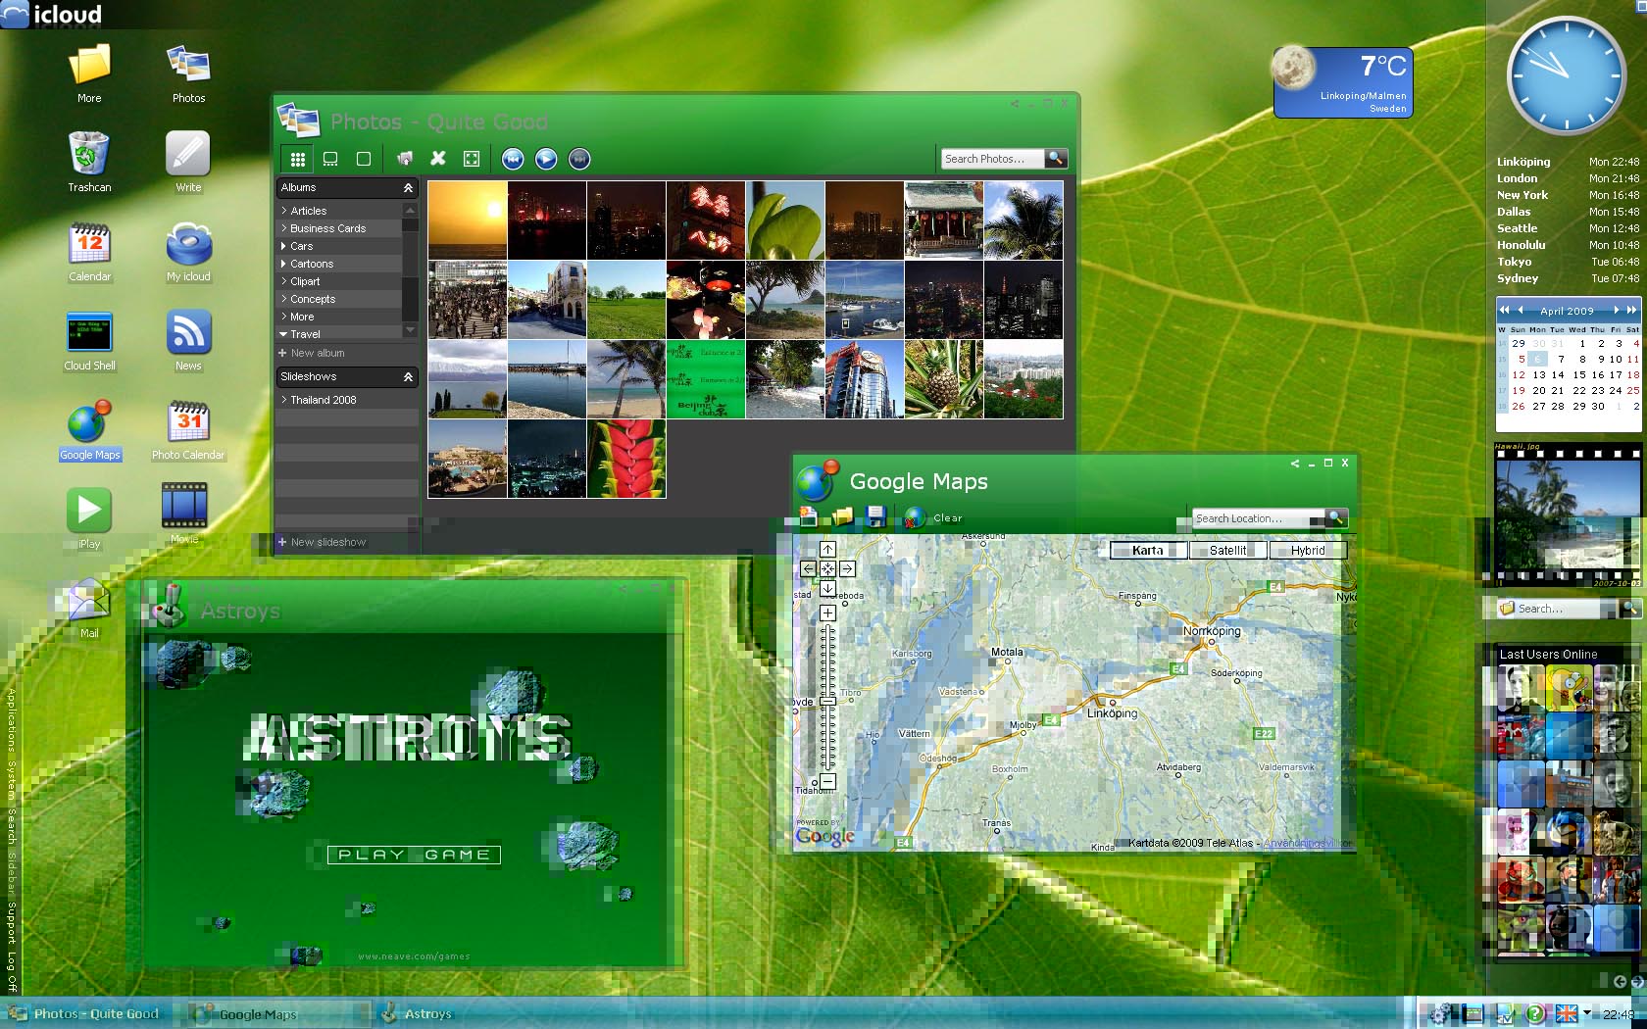Pan the map right with the arrow

[847, 568]
